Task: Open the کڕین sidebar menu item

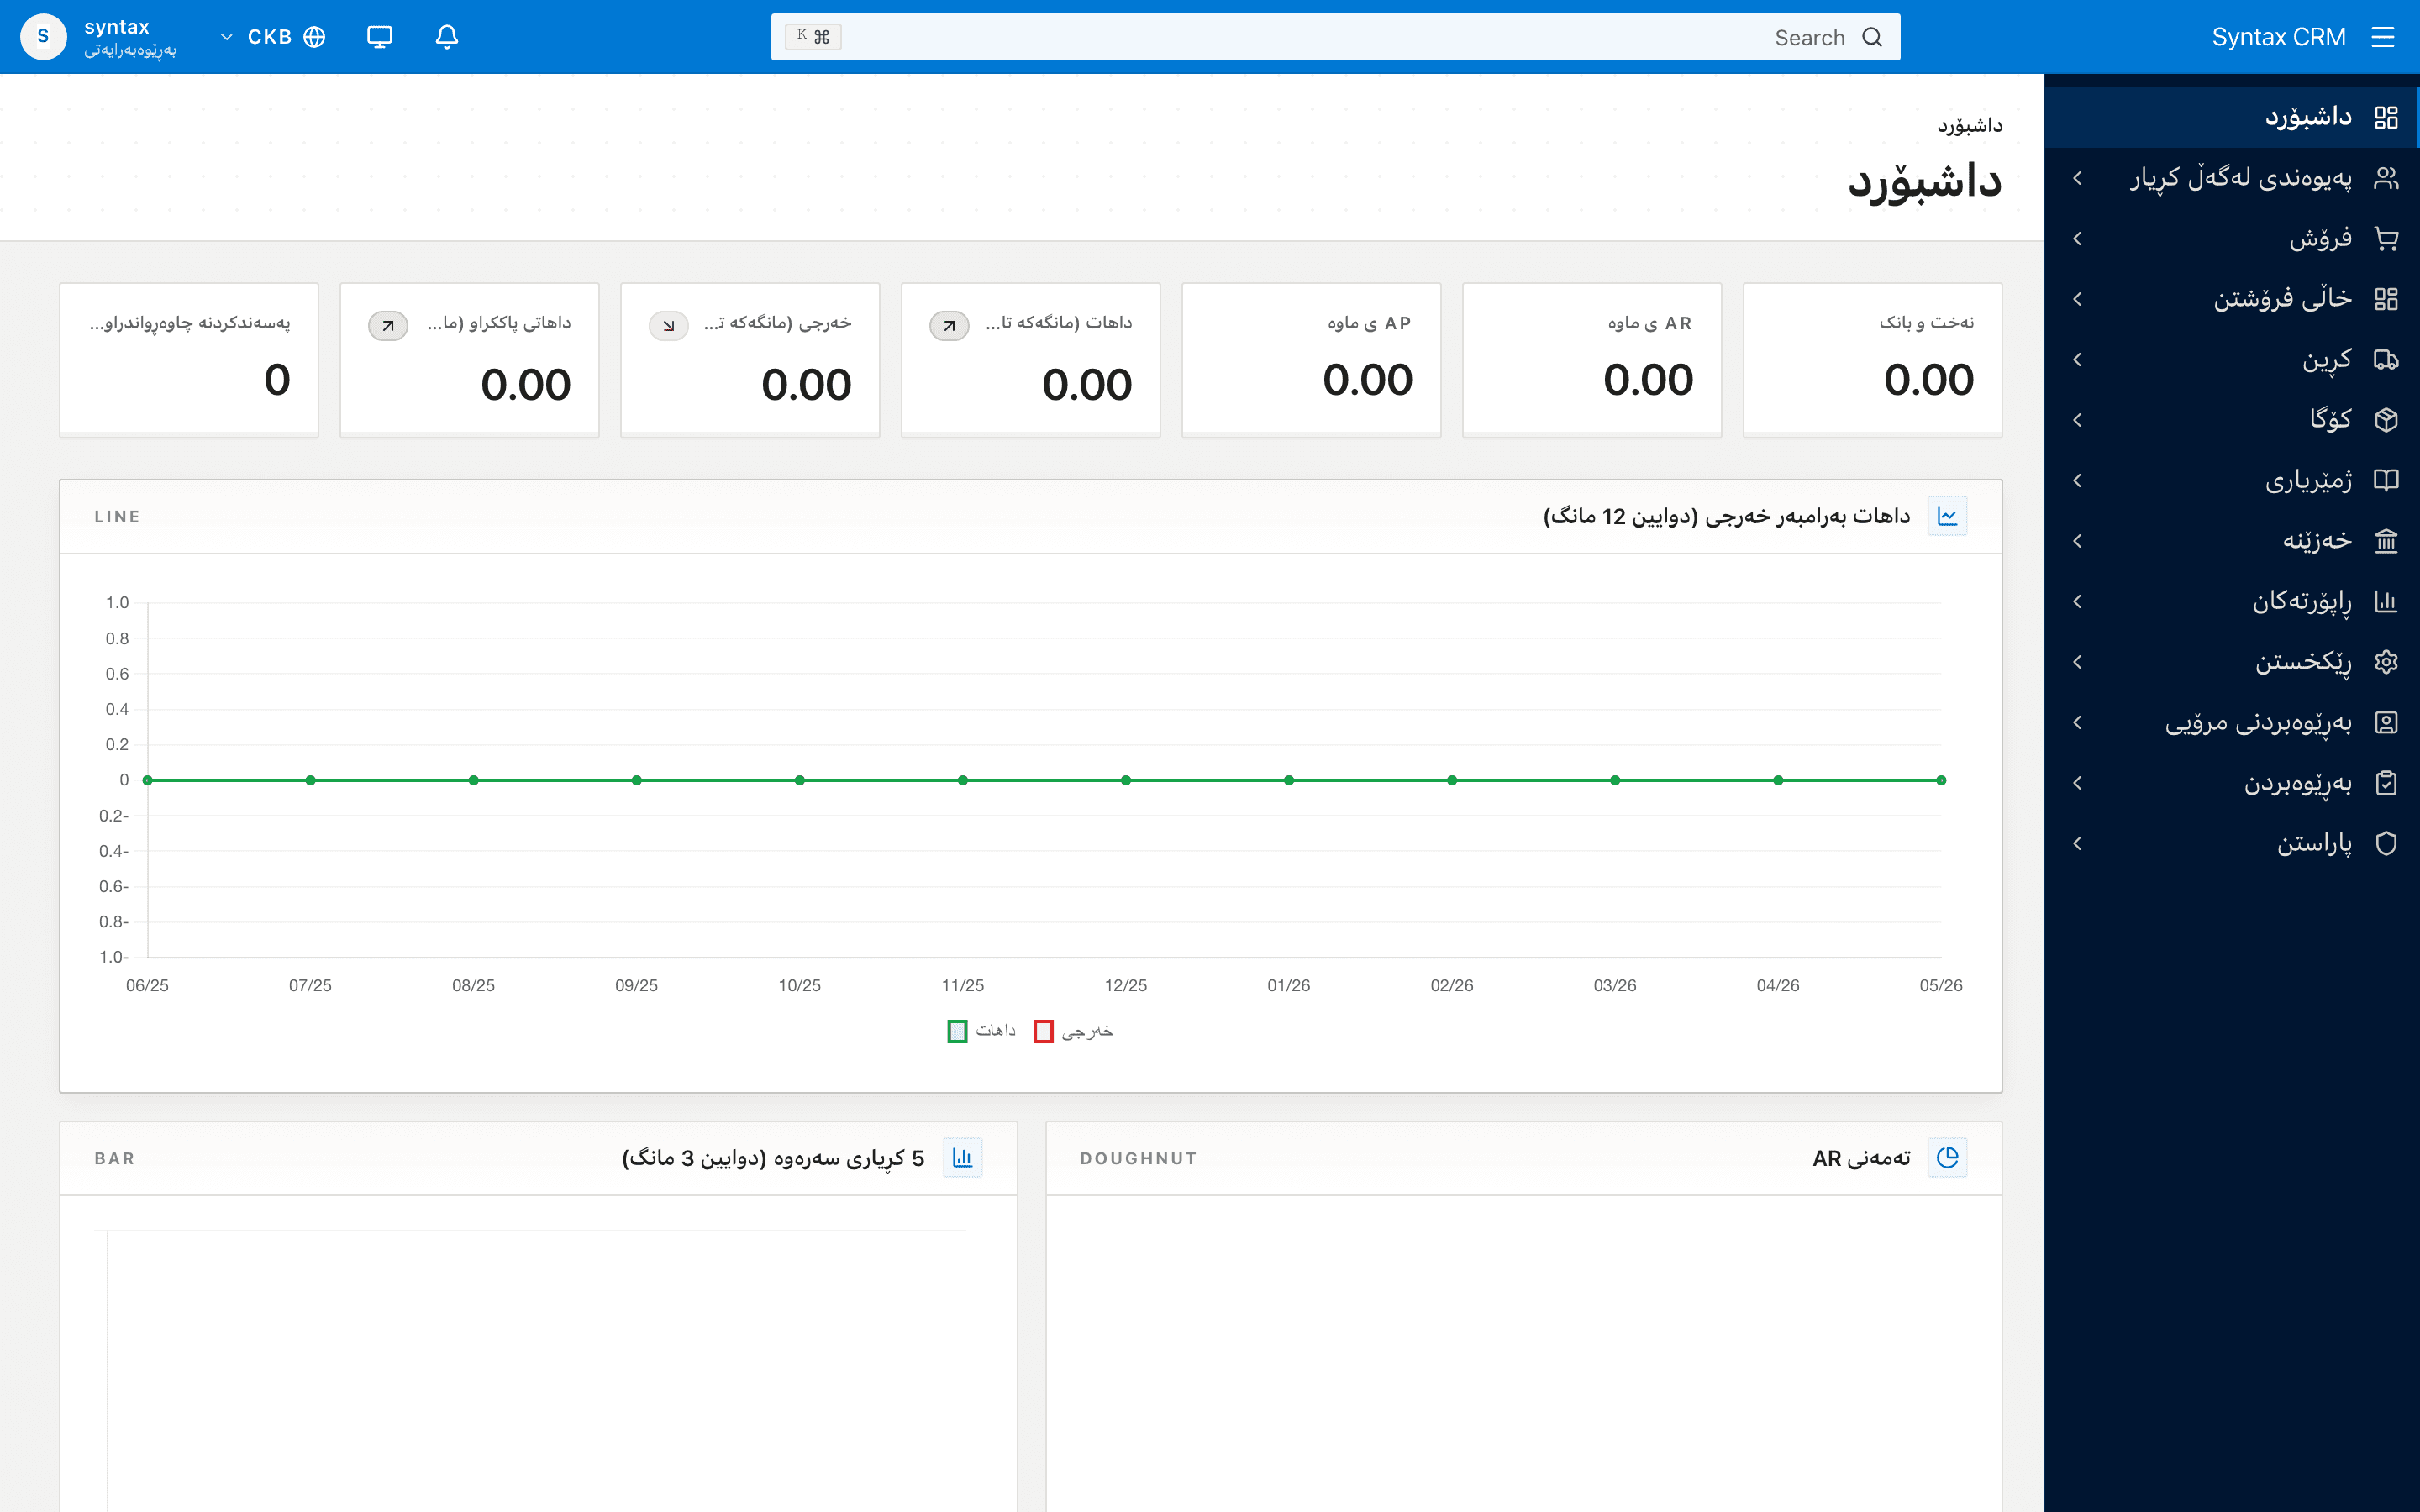Action: click(2231, 359)
